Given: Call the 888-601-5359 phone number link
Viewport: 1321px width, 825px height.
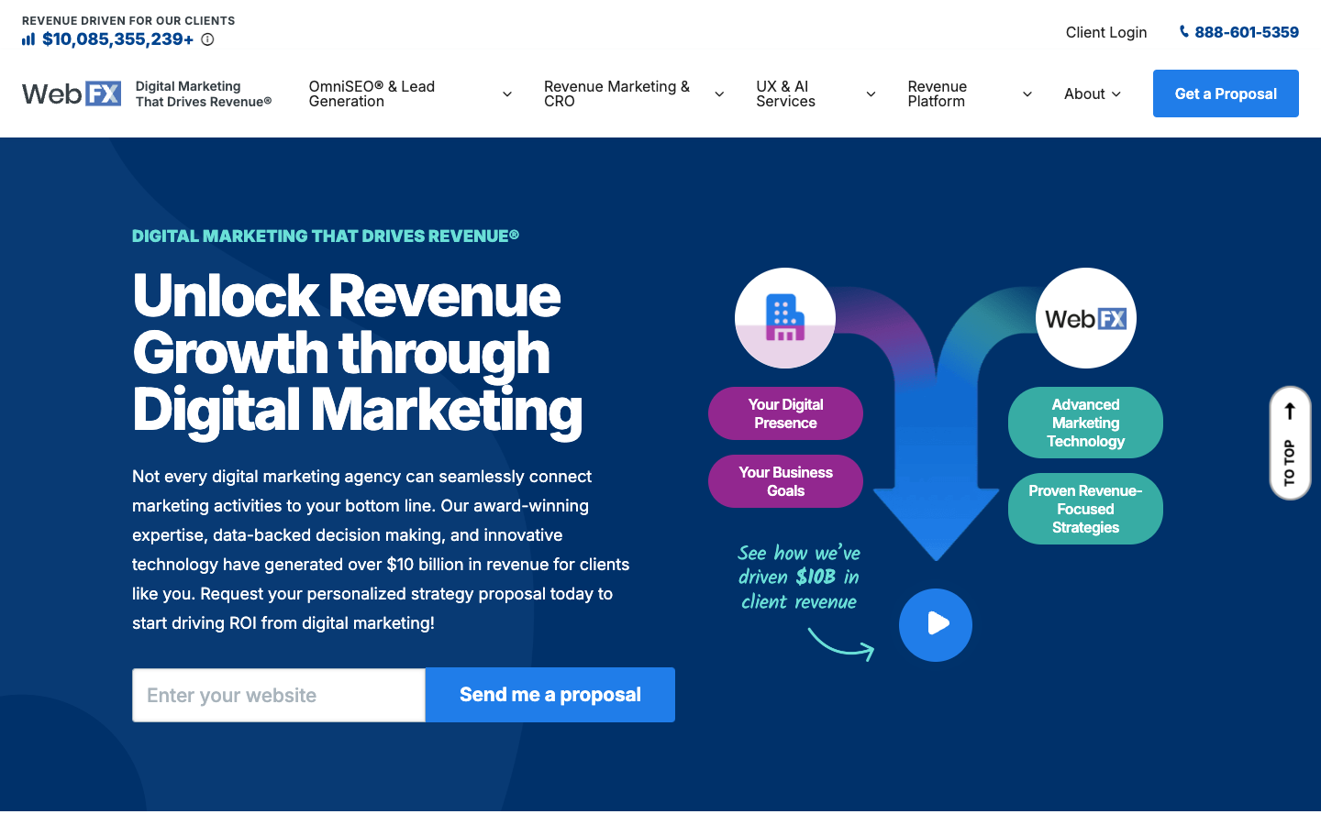Looking at the screenshot, I should coord(1238,32).
